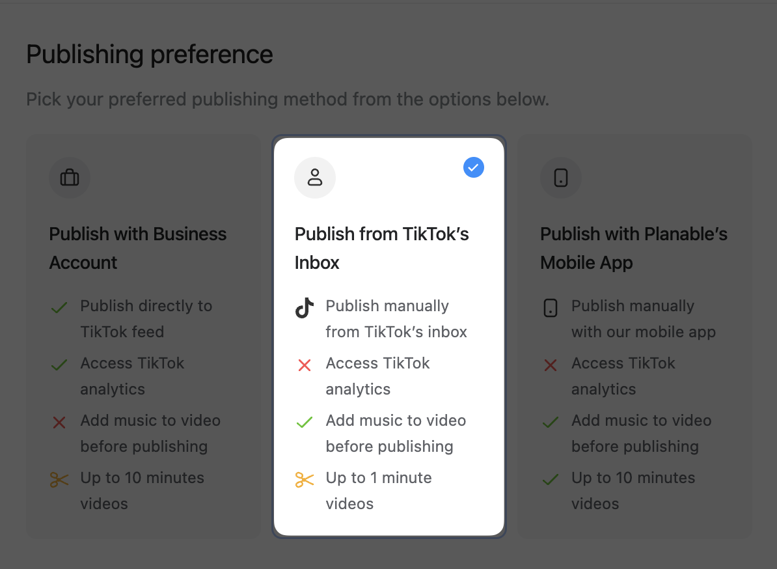
Task: Toggle the blue selected checkmark on Inbox card
Action: (x=474, y=168)
